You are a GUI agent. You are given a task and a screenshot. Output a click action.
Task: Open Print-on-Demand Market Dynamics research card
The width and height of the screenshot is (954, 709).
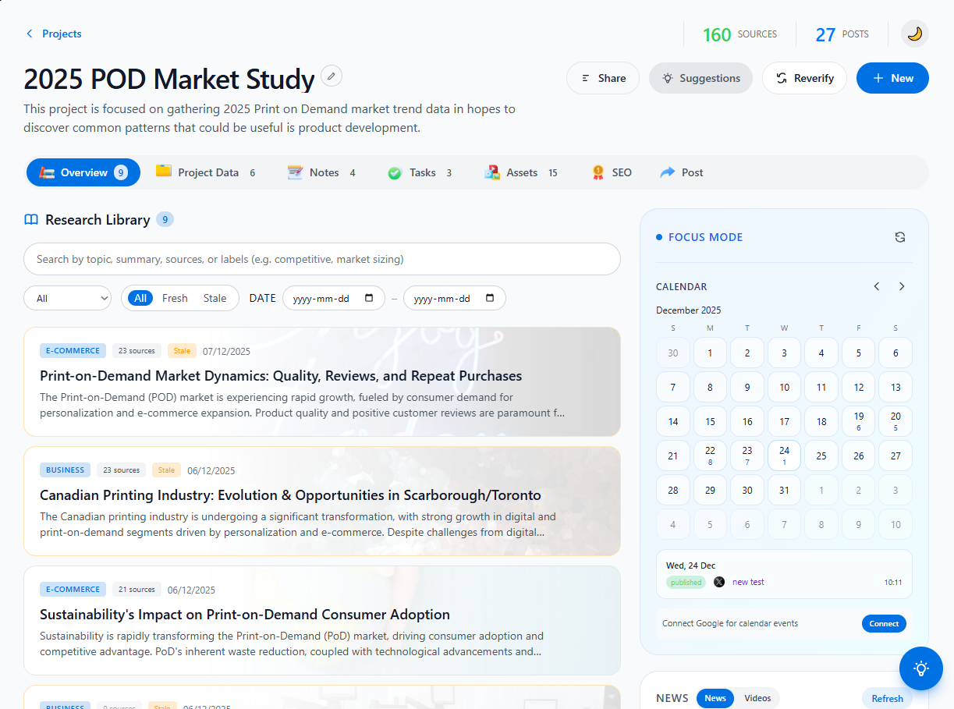pos(322,381)
